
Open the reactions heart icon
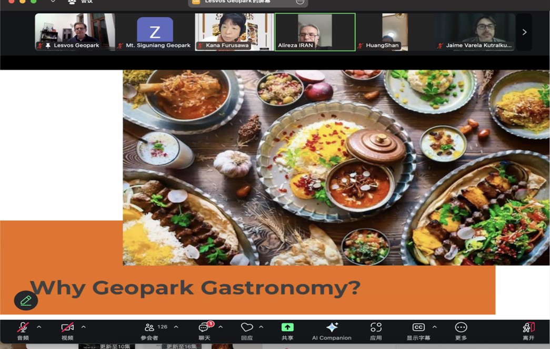246,327
